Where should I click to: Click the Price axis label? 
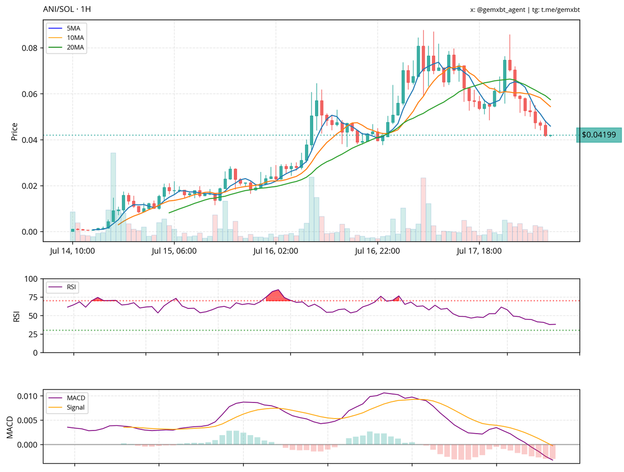pyautogui.click(x=15, y=132)
